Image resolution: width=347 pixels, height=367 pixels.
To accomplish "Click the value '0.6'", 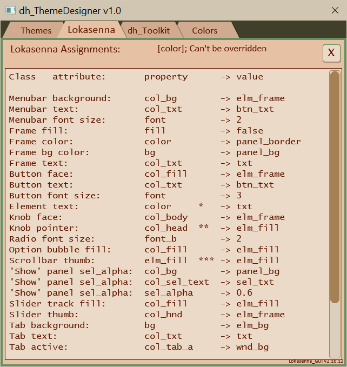I will (x=244, y=292).
